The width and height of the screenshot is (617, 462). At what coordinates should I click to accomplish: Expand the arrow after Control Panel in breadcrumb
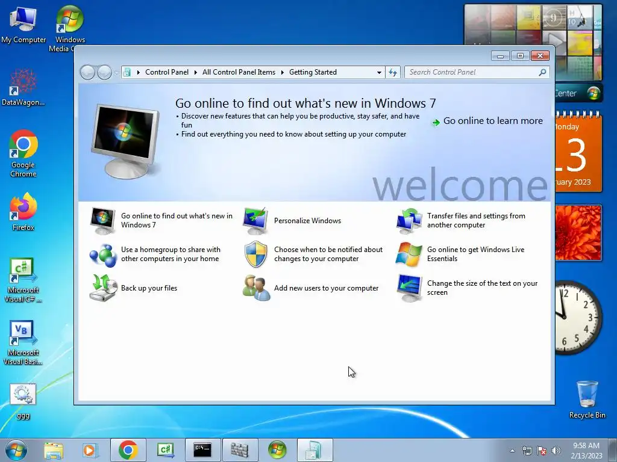(195, 72)
